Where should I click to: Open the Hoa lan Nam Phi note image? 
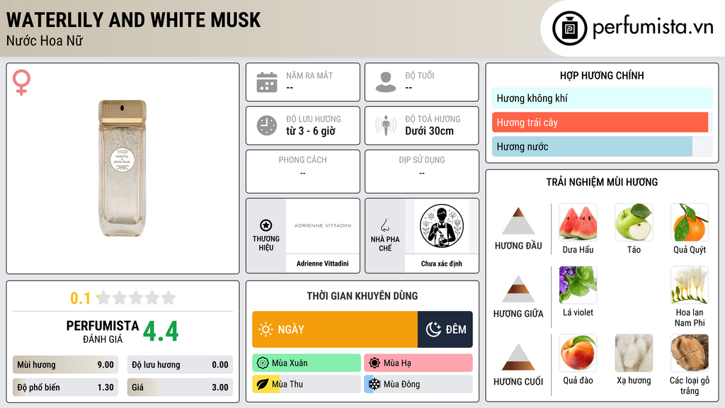click(x=690, y=285)
